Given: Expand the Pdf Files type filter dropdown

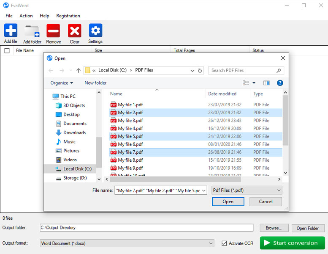Looking at the screenshot, I should [x=247, y=190].
